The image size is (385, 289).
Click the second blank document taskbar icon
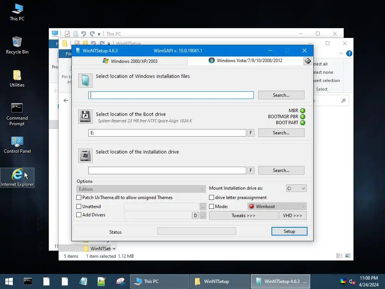point(65,281)
